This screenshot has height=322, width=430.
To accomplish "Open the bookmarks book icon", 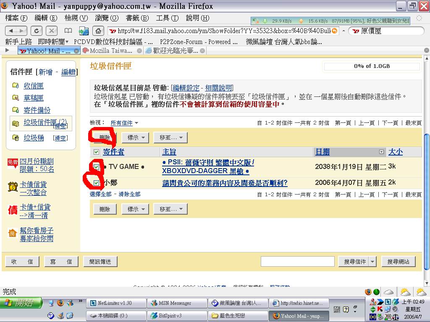I will tap(68, 31).
